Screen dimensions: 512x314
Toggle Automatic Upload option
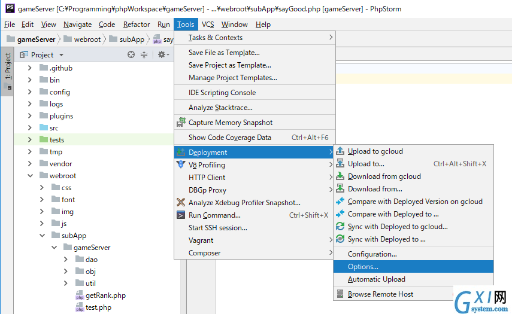(x=413, y=279)
